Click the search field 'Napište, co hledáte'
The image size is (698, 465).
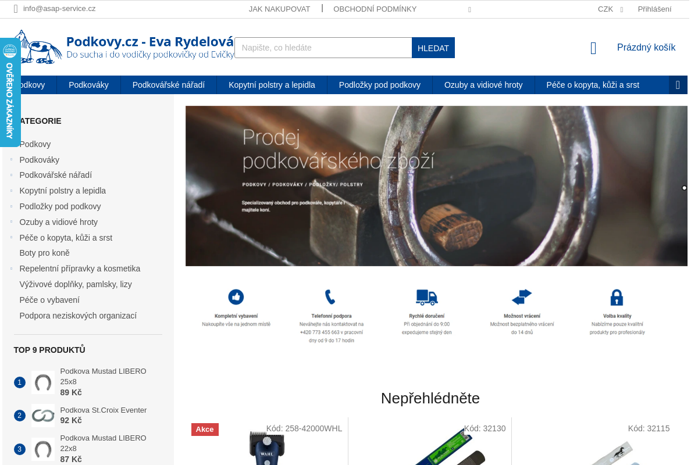point(323,48)
